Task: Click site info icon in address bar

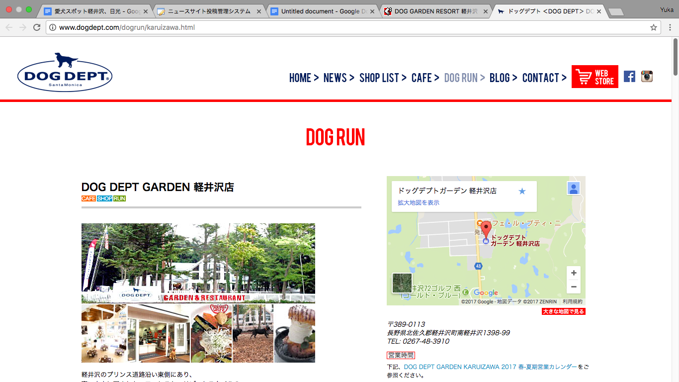Action: click(53, 27)
